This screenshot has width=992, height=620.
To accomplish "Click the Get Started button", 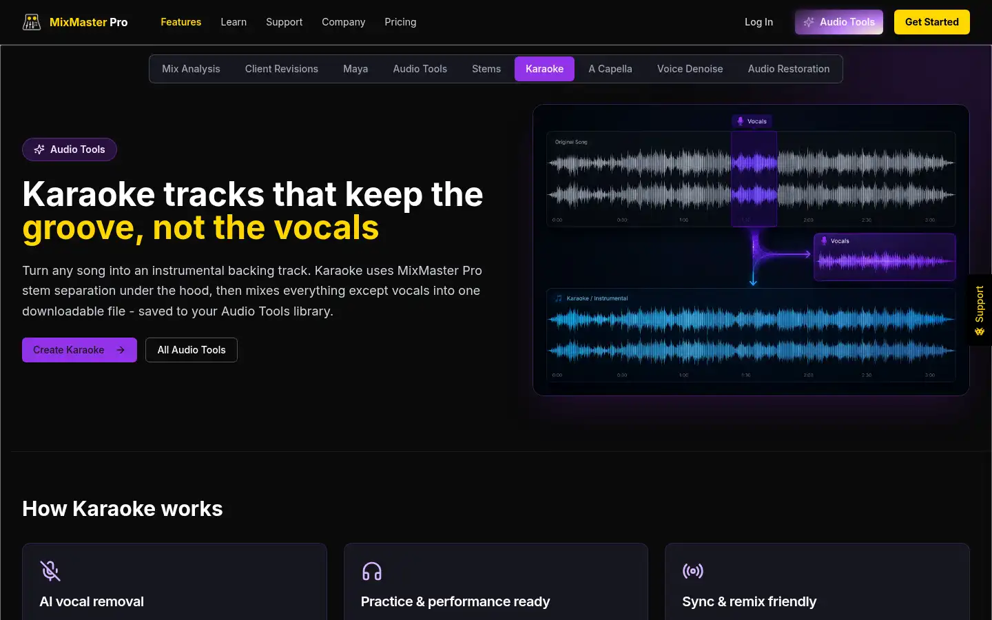I will (x=932, y=22).
